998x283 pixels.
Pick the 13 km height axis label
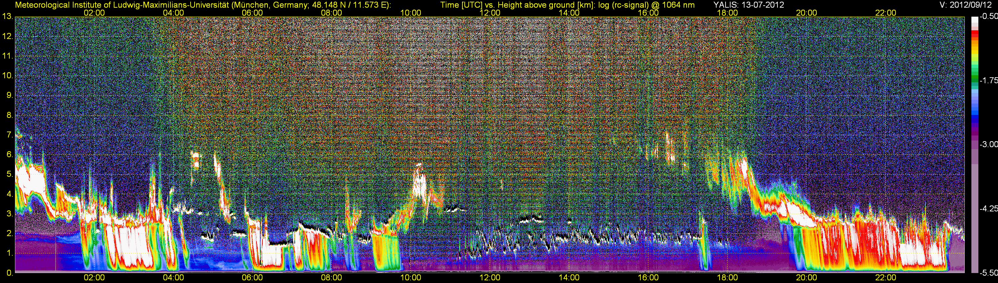(x=7, y=17)
